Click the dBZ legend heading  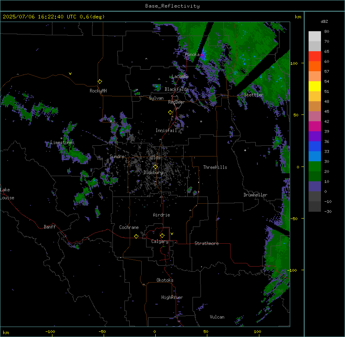coord(324,21)
